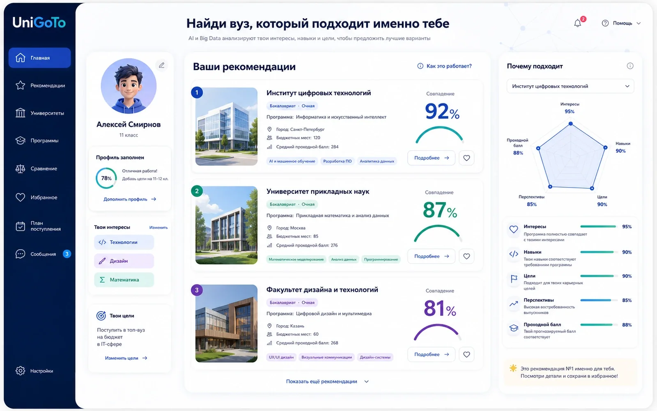
Task: Click Как это работает? link
Action: 445,66
